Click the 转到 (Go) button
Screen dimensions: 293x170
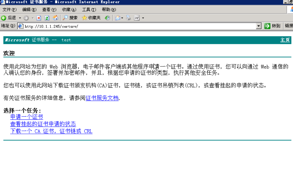pos(272,26)
